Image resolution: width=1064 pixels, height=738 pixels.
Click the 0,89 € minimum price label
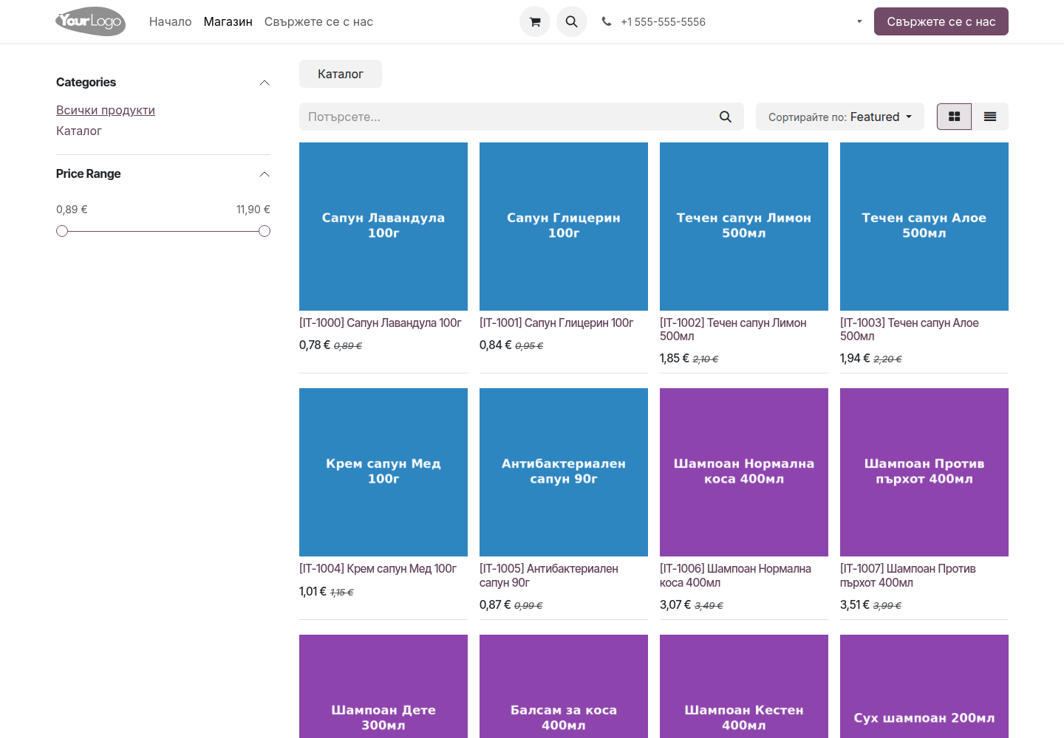(72, 210)
